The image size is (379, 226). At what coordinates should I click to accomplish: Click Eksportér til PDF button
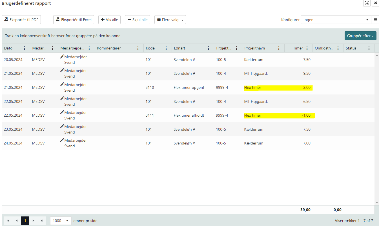(21, 20)
